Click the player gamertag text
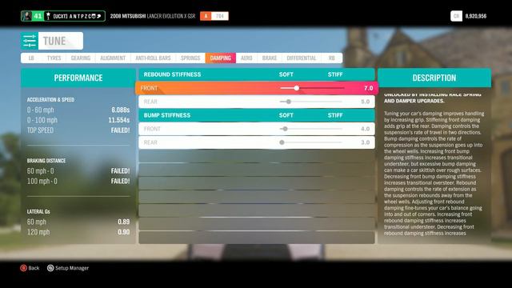 pos(77,16)
